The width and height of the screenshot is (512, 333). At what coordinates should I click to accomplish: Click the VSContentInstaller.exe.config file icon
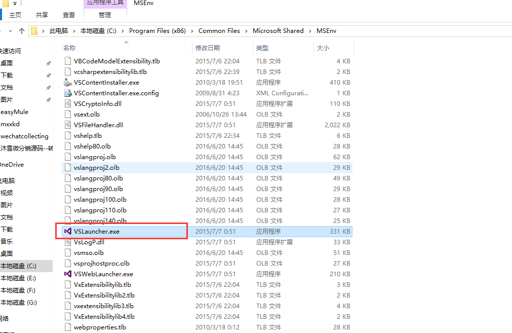[67, 93]
